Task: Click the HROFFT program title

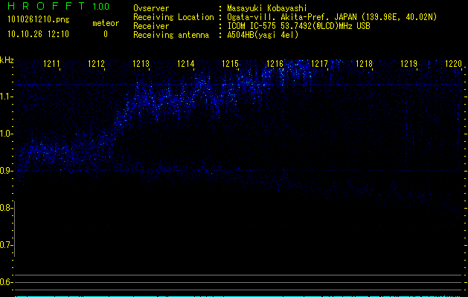Action: click(46, 6)
